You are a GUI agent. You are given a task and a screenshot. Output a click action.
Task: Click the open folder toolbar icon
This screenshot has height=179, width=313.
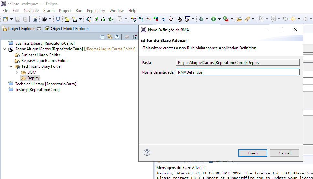click(x=239, y=19)
